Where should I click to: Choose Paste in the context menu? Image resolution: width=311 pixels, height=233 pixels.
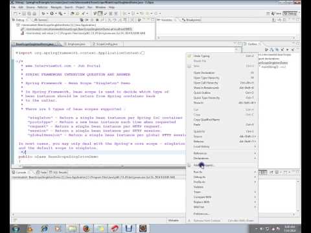pyautogui.click(x=222, y=124)
